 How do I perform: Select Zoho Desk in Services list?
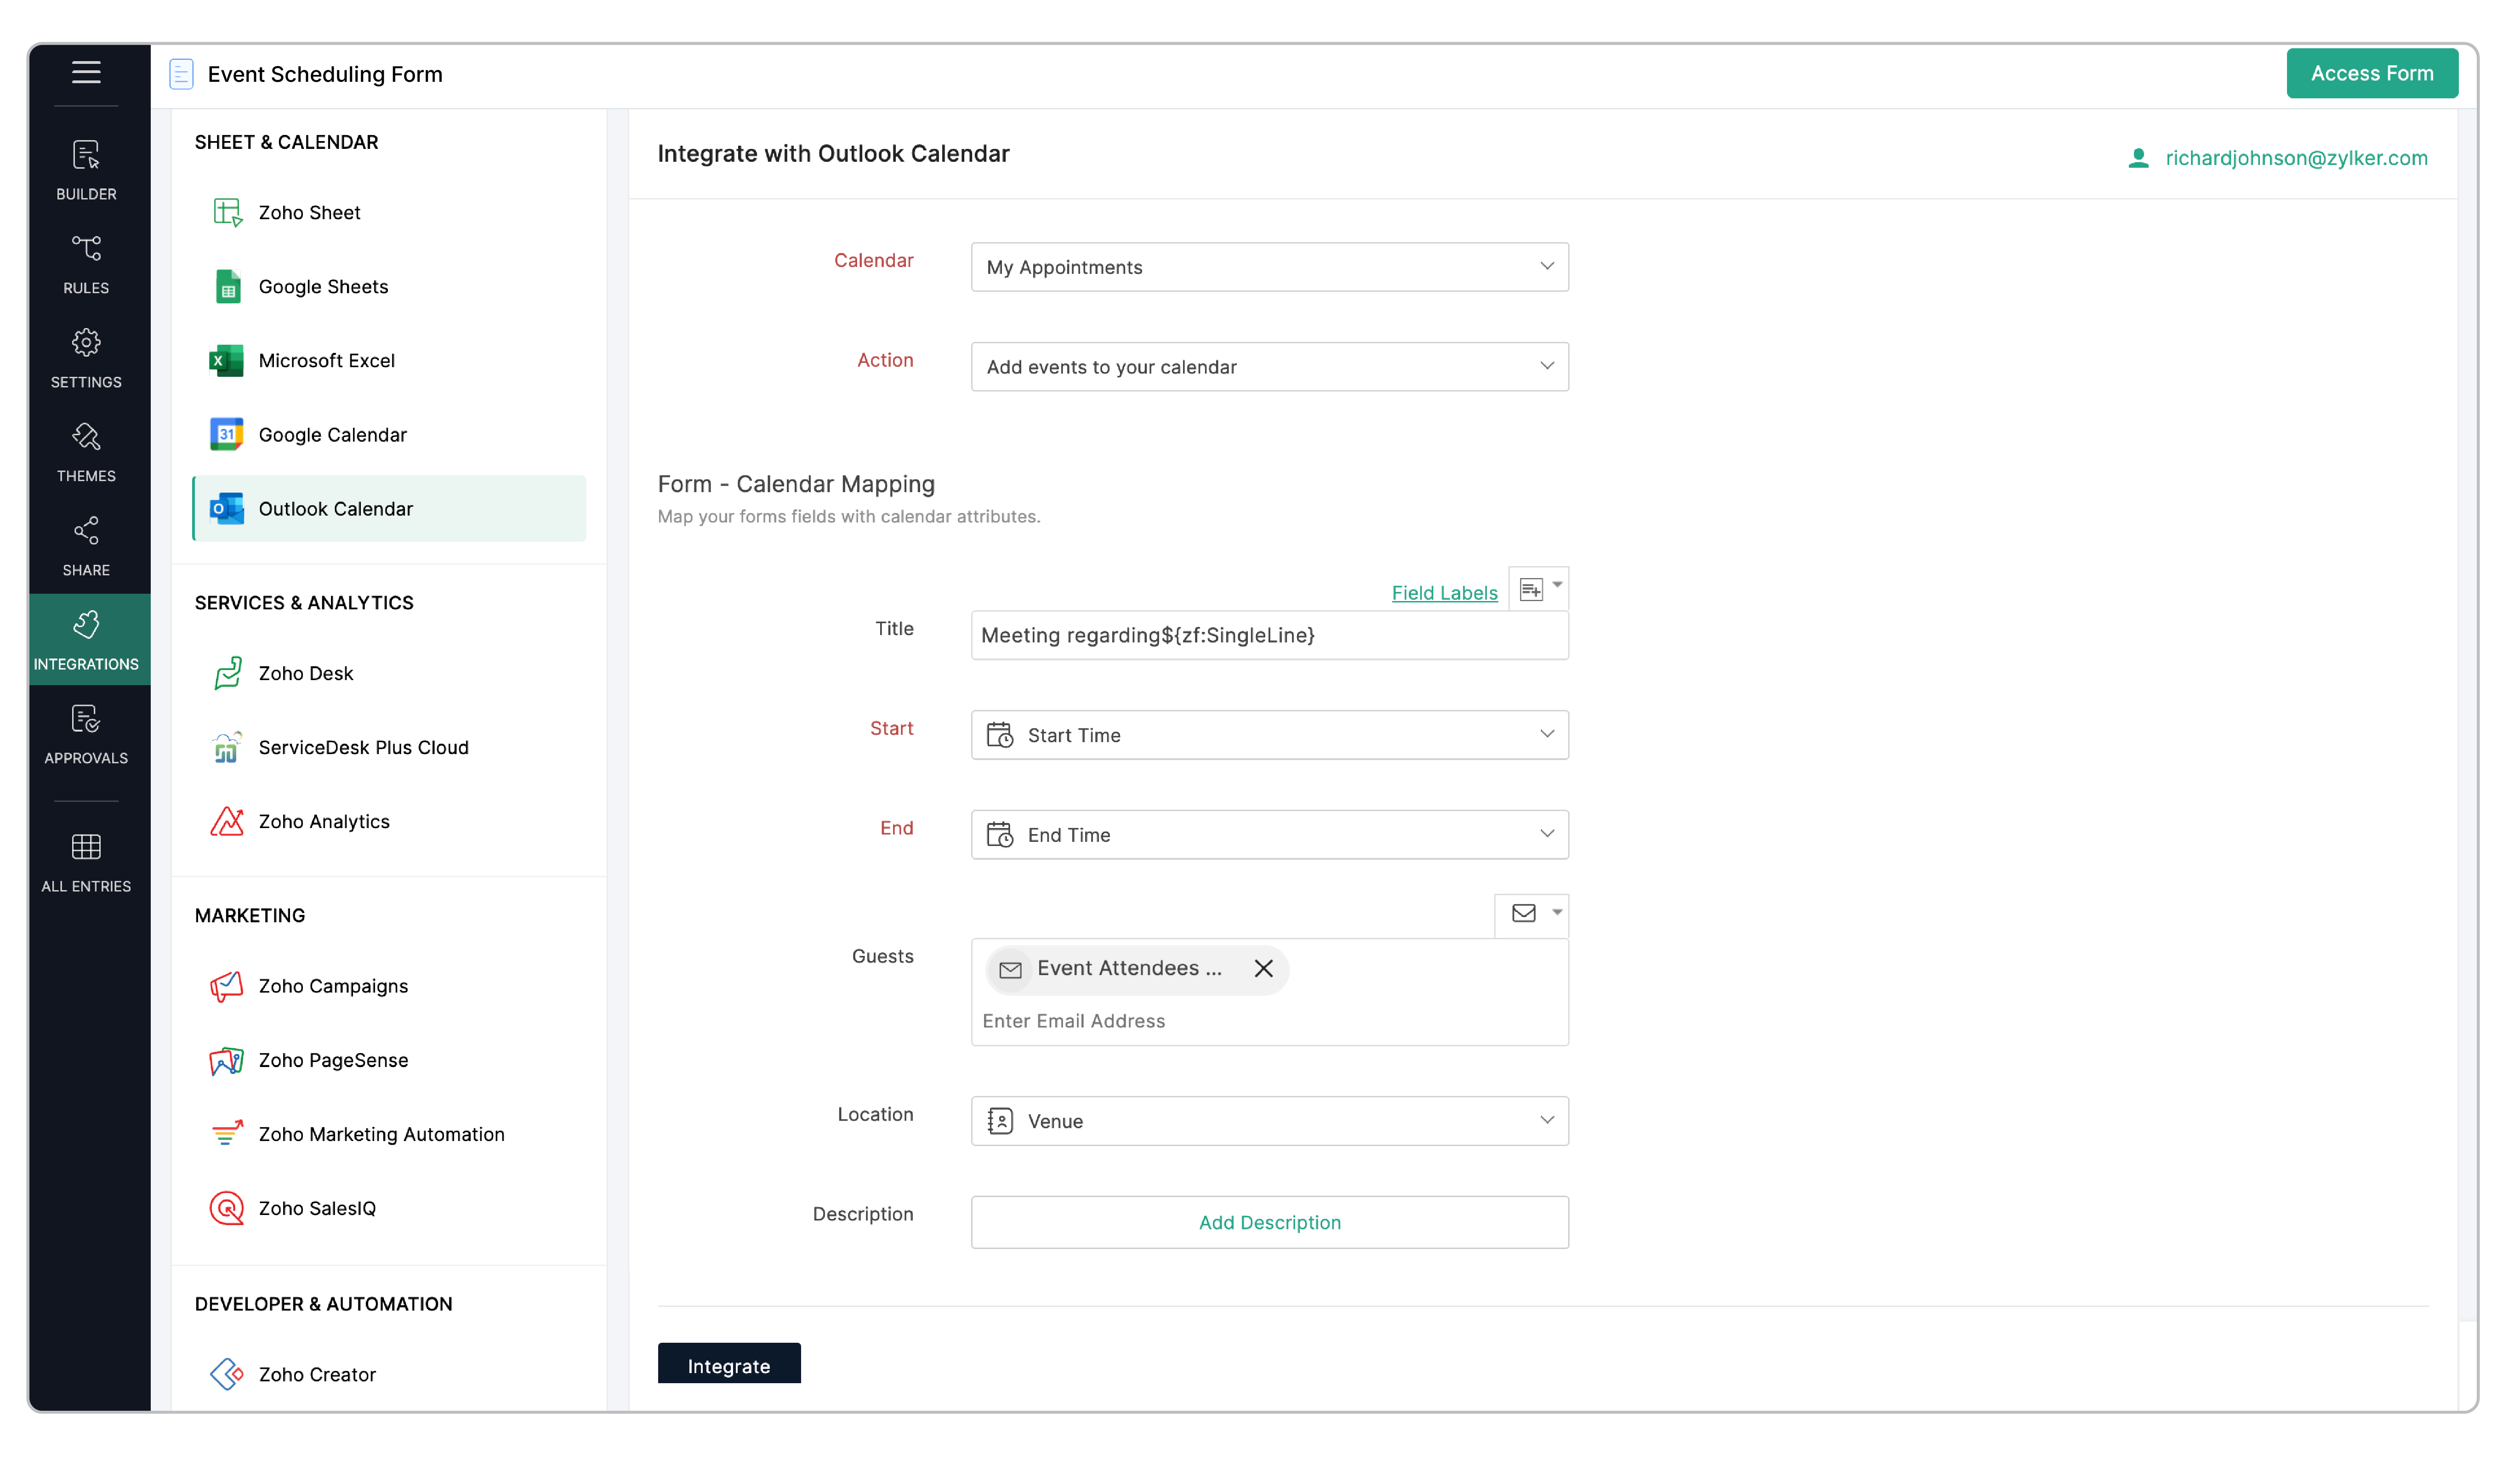coord(305,673)
